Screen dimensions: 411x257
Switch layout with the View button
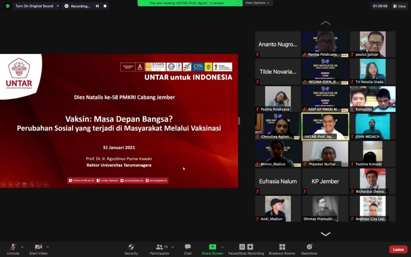pos(399,6)
